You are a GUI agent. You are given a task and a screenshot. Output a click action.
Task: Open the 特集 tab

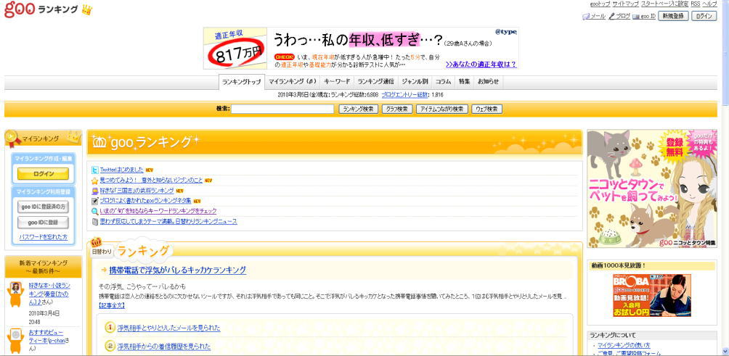tap(464, 82)
